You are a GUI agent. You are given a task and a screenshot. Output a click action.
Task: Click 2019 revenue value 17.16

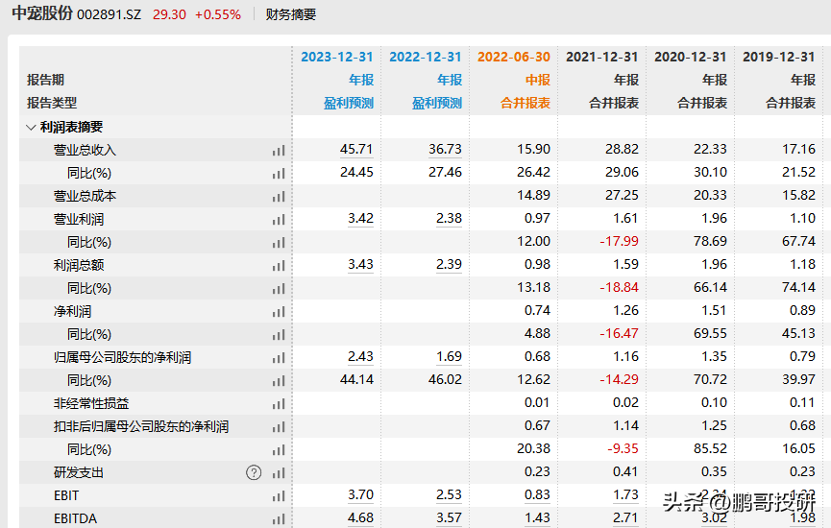[x=798, y=150]
